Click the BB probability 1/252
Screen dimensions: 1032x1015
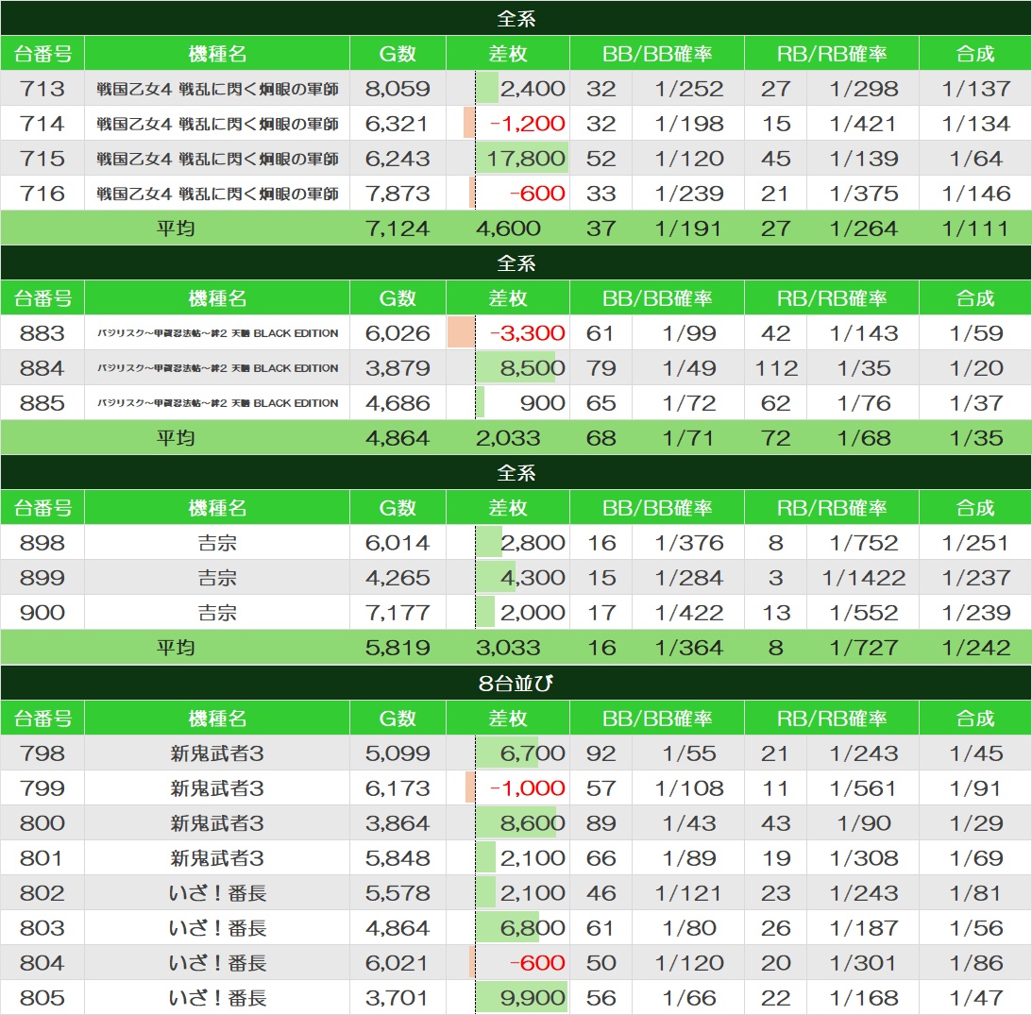point(689,88)
